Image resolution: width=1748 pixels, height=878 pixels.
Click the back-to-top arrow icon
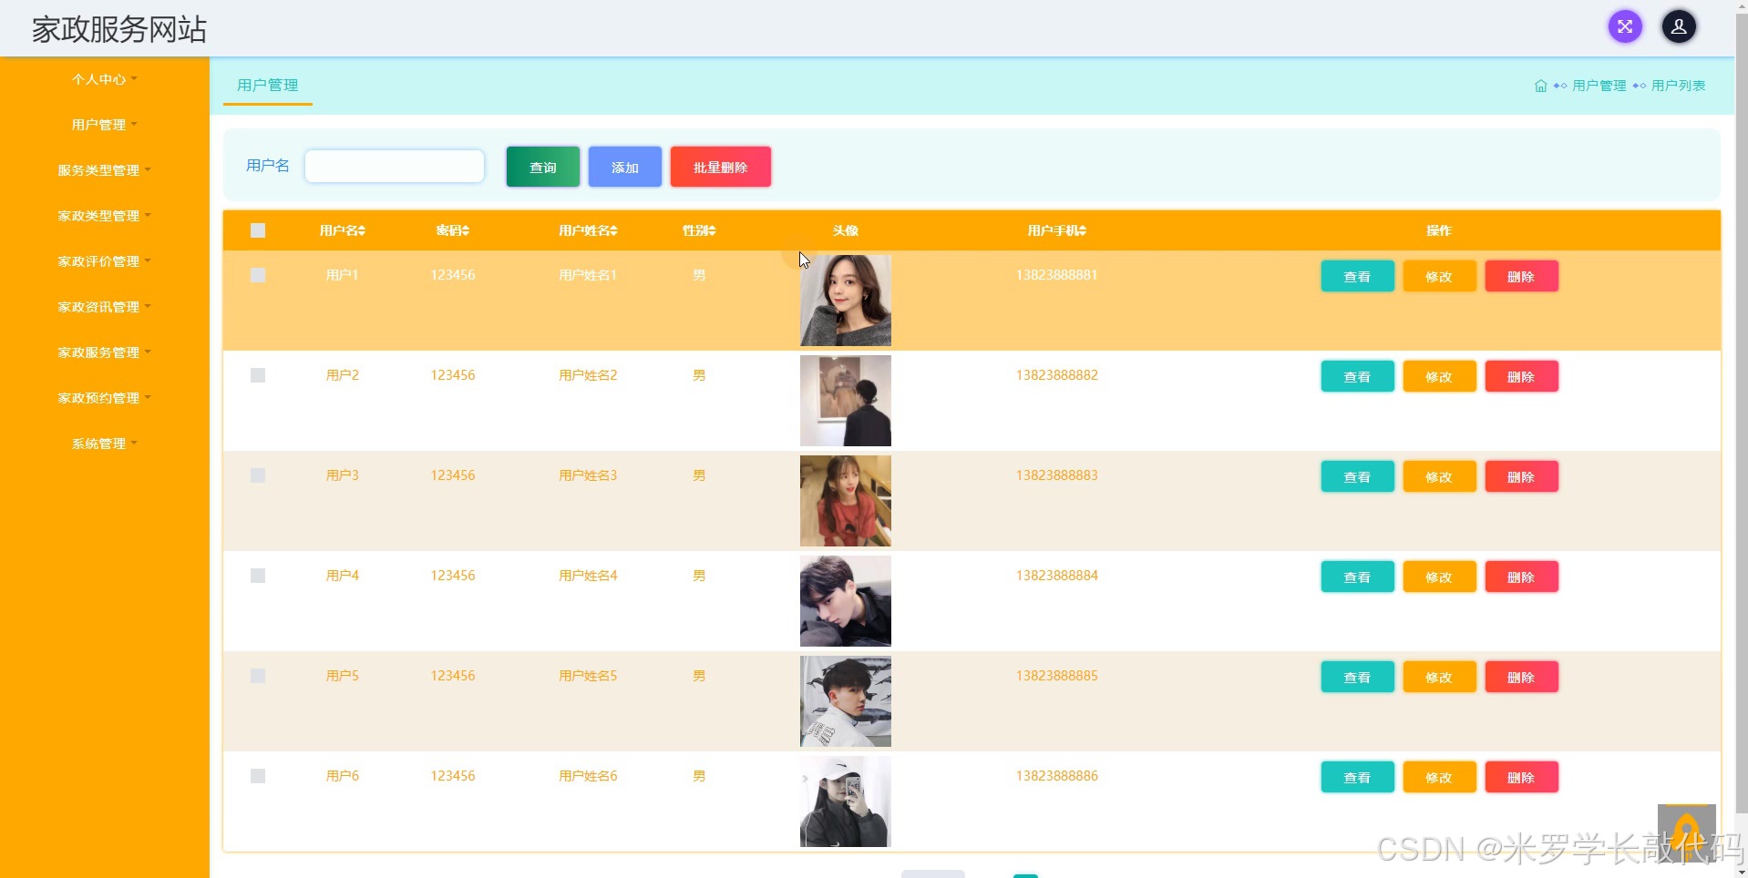[1686, 832]
